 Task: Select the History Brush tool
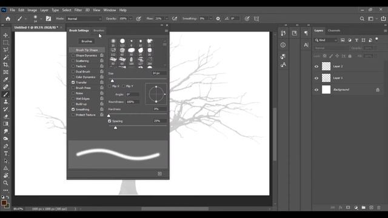[x=5, y=109]
